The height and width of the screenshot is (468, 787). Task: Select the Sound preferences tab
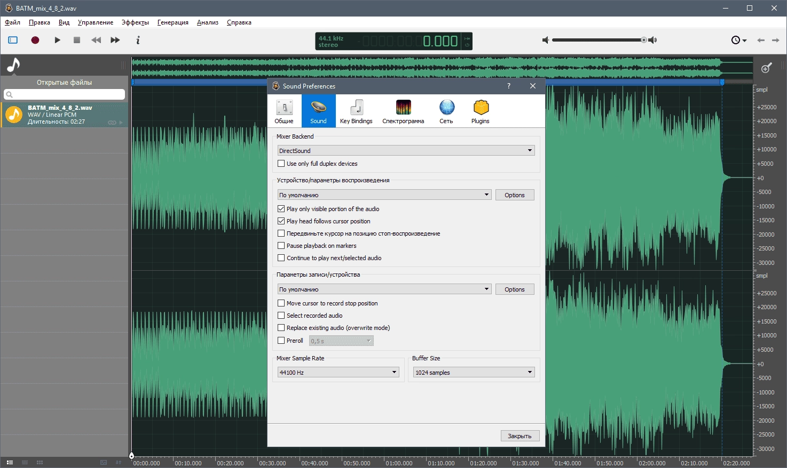[319, 111]
